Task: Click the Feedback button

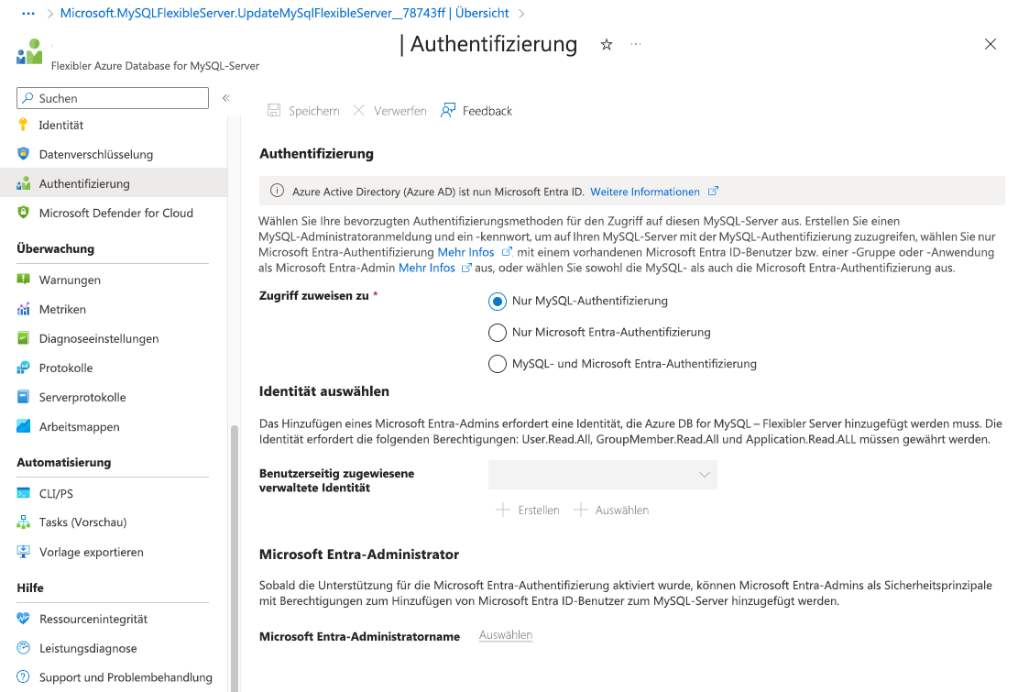Action: pos(476,110)
